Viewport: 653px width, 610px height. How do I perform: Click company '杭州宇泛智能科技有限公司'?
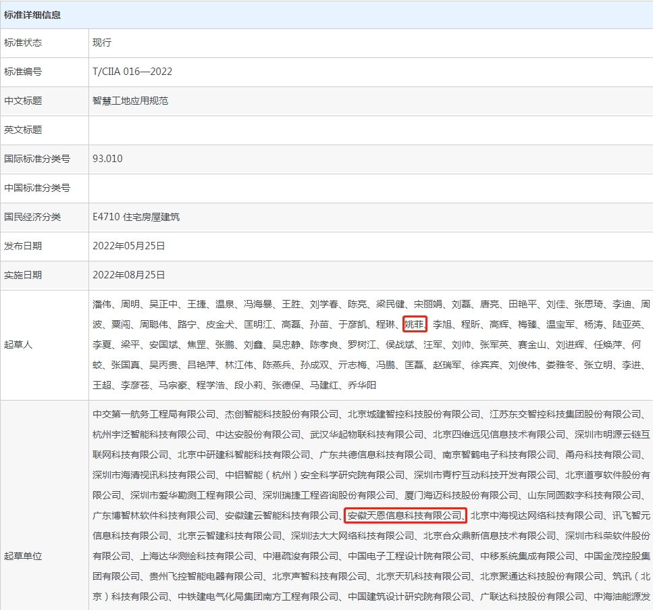point(149,434)
